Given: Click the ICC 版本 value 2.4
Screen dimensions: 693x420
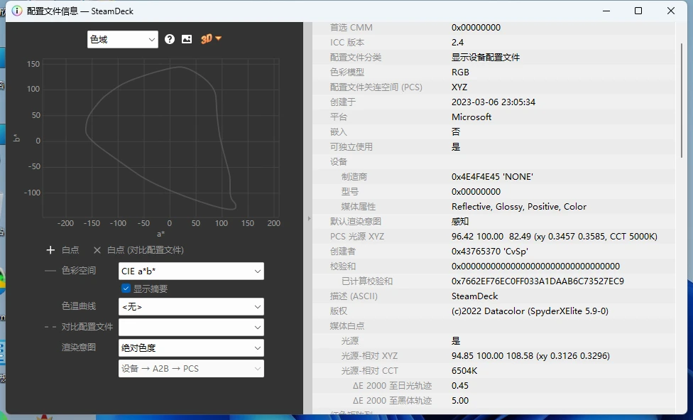Looking at the screenshot, I should click(x=457, y=43).
